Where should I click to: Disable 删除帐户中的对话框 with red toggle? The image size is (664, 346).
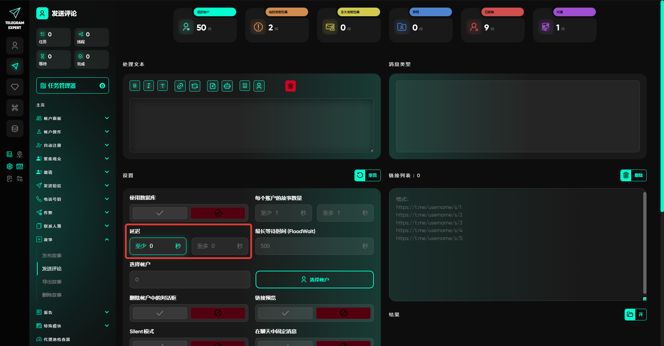(218, 313)
